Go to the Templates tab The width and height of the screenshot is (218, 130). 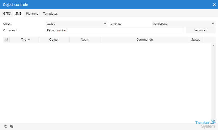coord(50,14)
